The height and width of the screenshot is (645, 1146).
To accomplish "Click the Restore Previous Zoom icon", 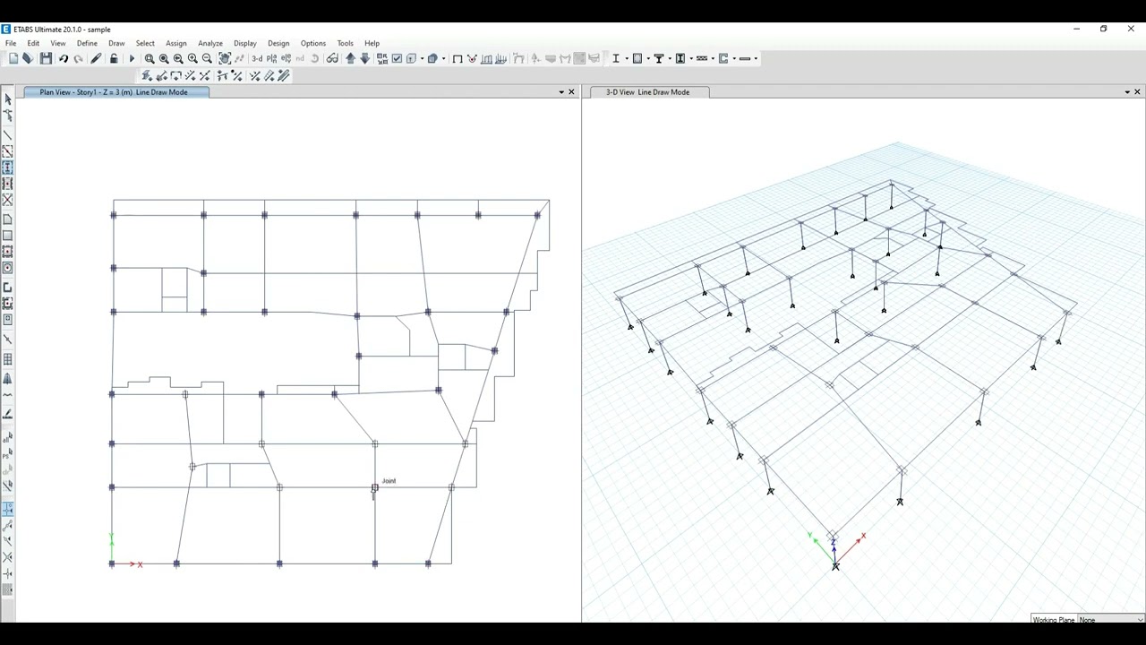I will click(178, 58).
